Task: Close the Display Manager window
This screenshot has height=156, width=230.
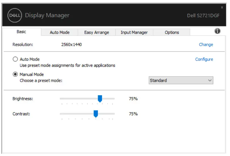Action: pos(222,7)
